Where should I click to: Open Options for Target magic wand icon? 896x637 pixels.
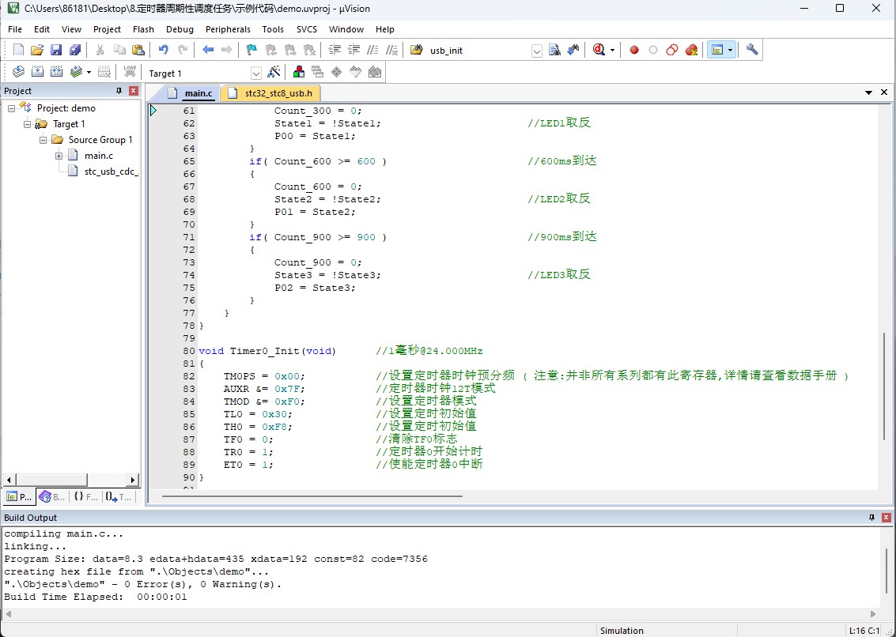coord(274,72)
